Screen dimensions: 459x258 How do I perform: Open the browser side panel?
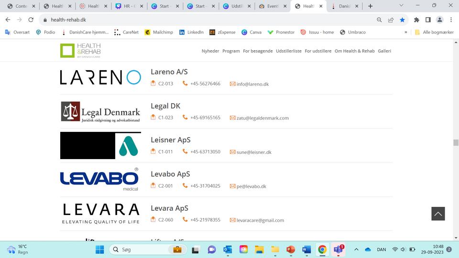(428, 20)
